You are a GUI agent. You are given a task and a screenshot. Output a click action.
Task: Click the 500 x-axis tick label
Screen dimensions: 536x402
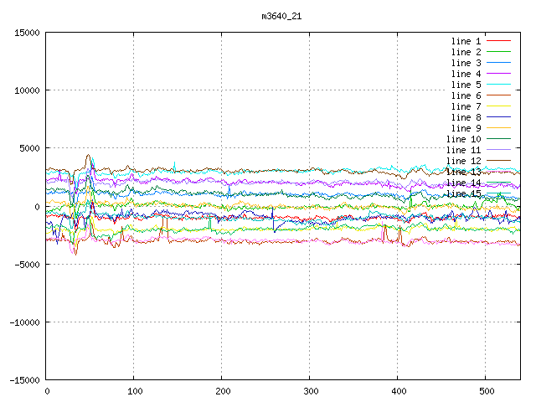tap(485, 391)
